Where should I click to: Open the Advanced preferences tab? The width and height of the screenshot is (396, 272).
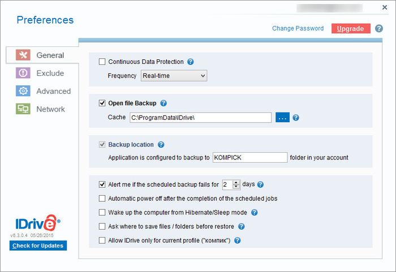53,91
